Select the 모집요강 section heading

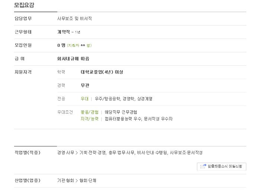24,5
